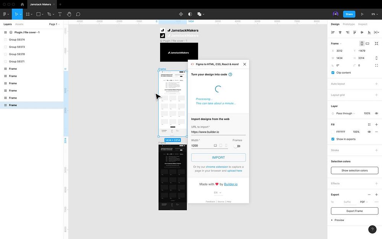Expand the export Preview section
Viewport: 382px width, 239px height.
coord(338,220)
